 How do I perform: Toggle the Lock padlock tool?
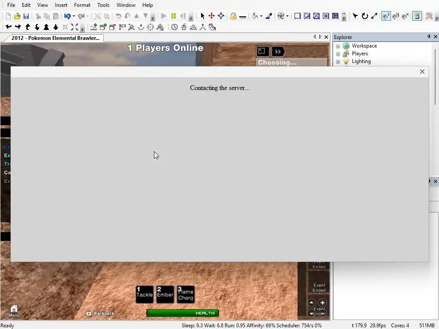(233, 16)
